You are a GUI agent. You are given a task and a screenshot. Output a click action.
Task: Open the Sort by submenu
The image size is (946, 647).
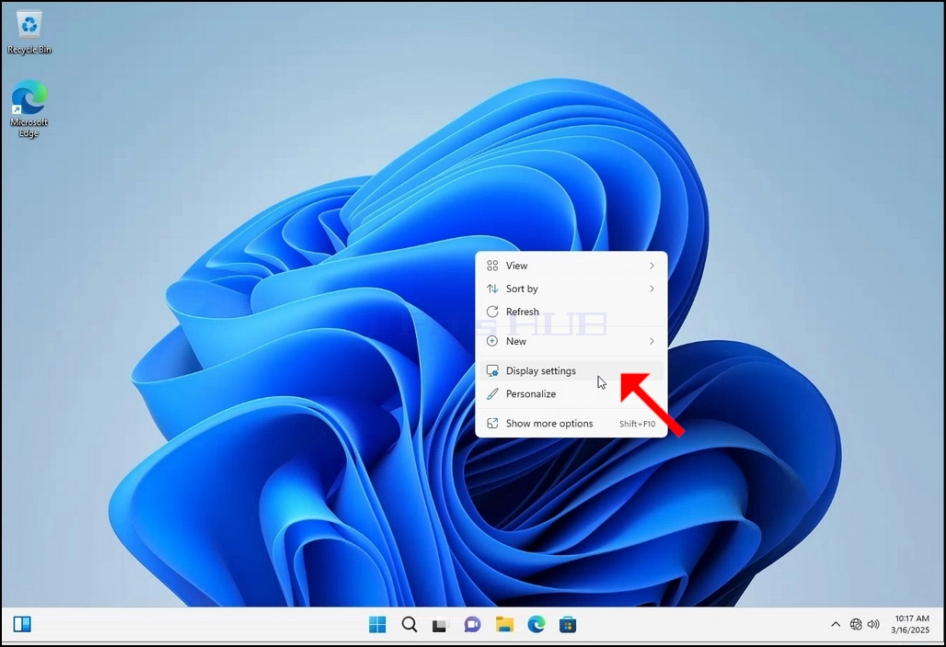click(x=571, y=289)
